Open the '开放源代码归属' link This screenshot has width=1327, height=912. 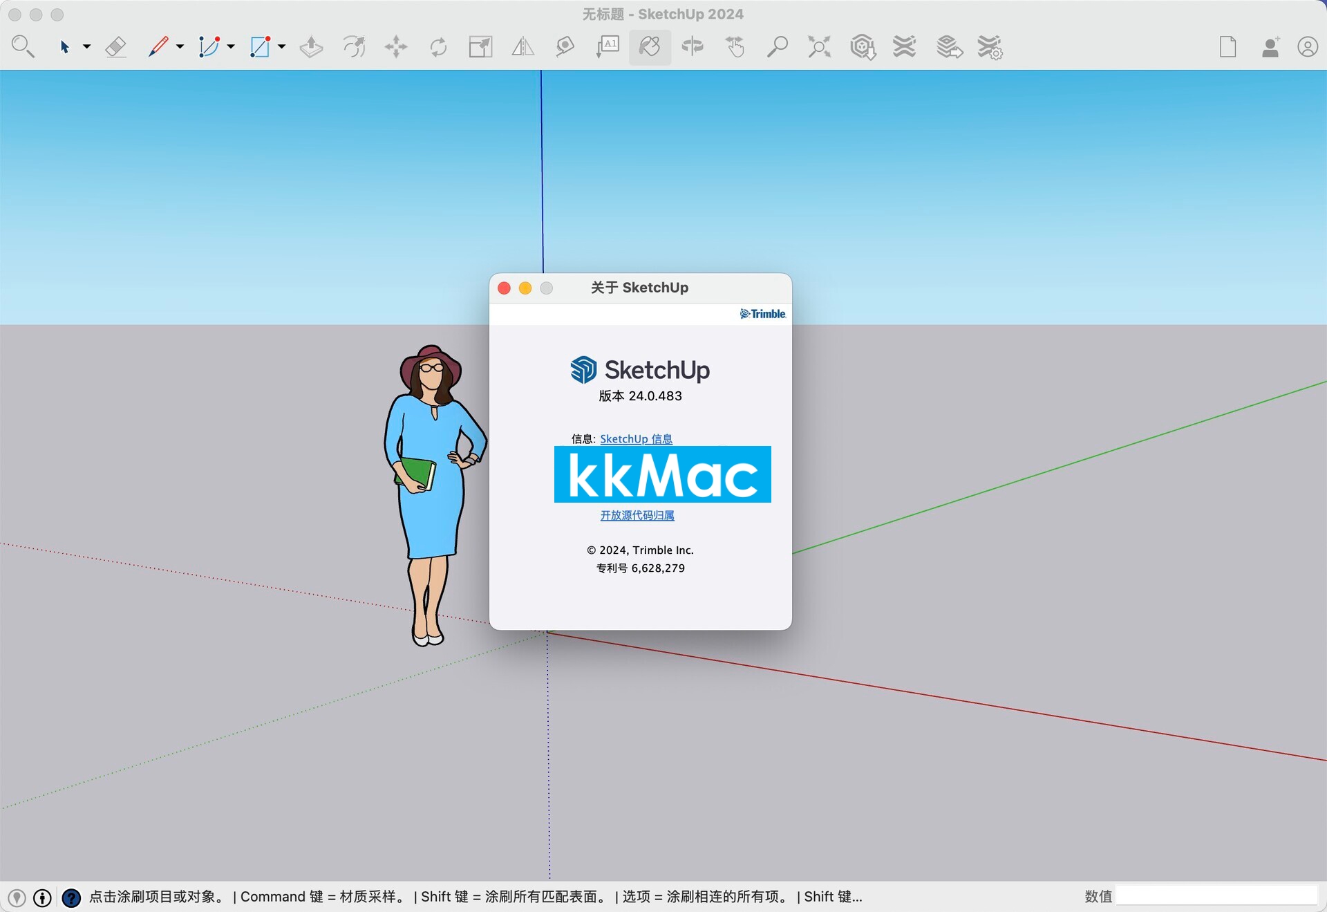point(637,515)
